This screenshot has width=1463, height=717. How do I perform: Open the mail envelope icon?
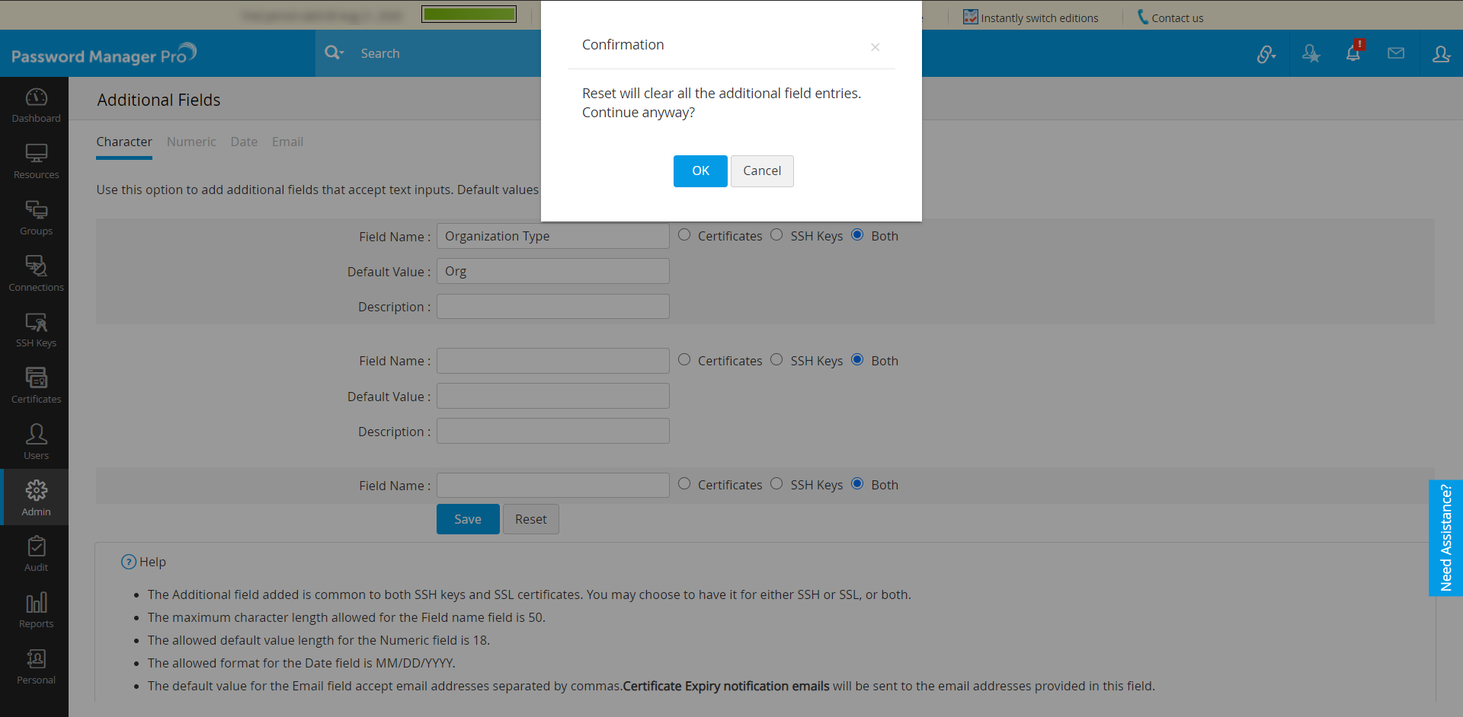[1395, 53]
